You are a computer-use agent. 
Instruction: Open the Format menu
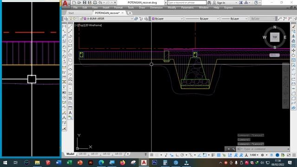tap(118, 7)
